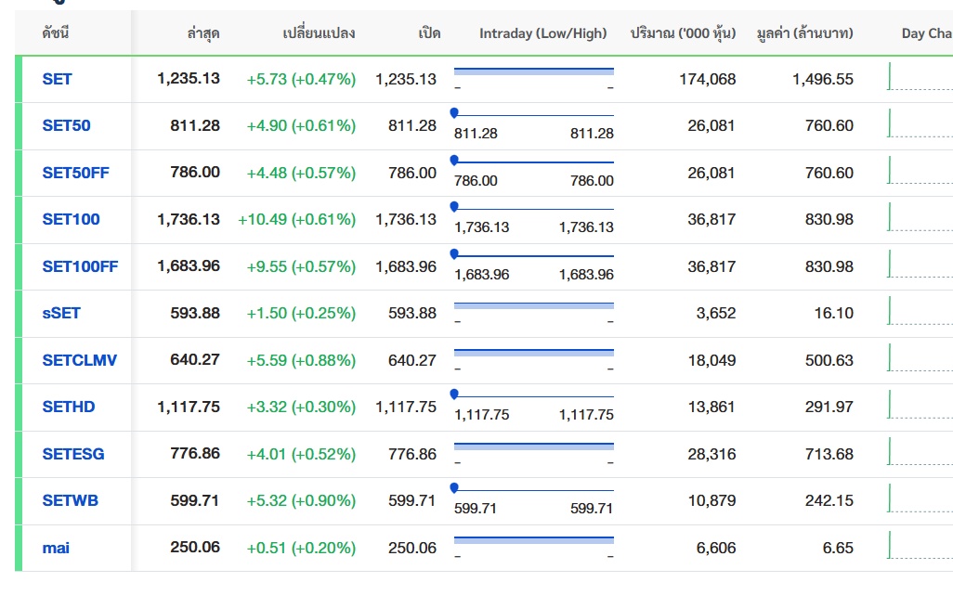Viewport: 953px width, 595px height.
Task: Select the change value +9.55 (+0.57%)
Action: point(301,266)
